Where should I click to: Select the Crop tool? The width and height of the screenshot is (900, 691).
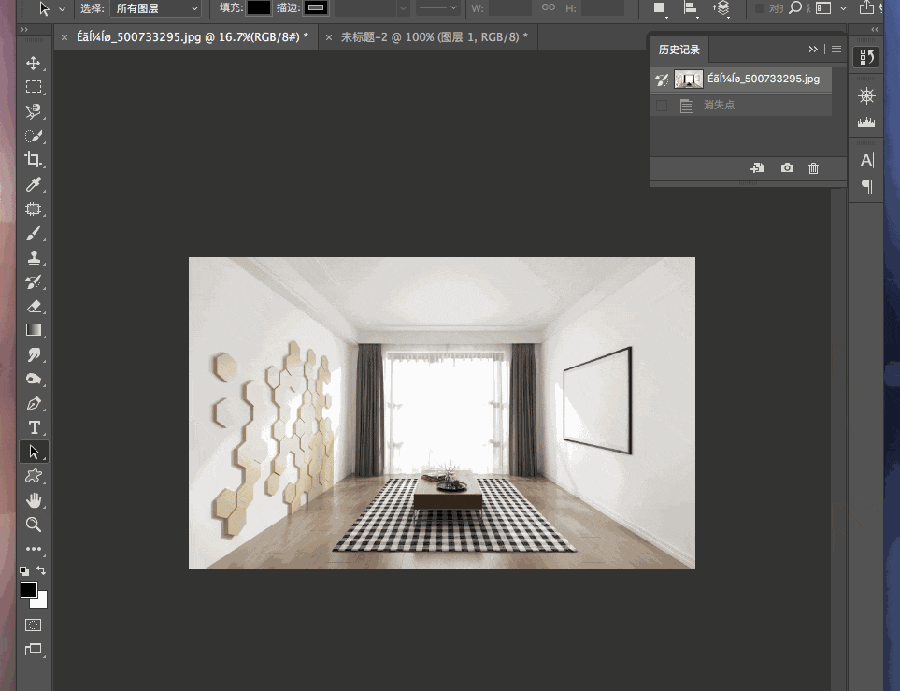click(34, 160)
